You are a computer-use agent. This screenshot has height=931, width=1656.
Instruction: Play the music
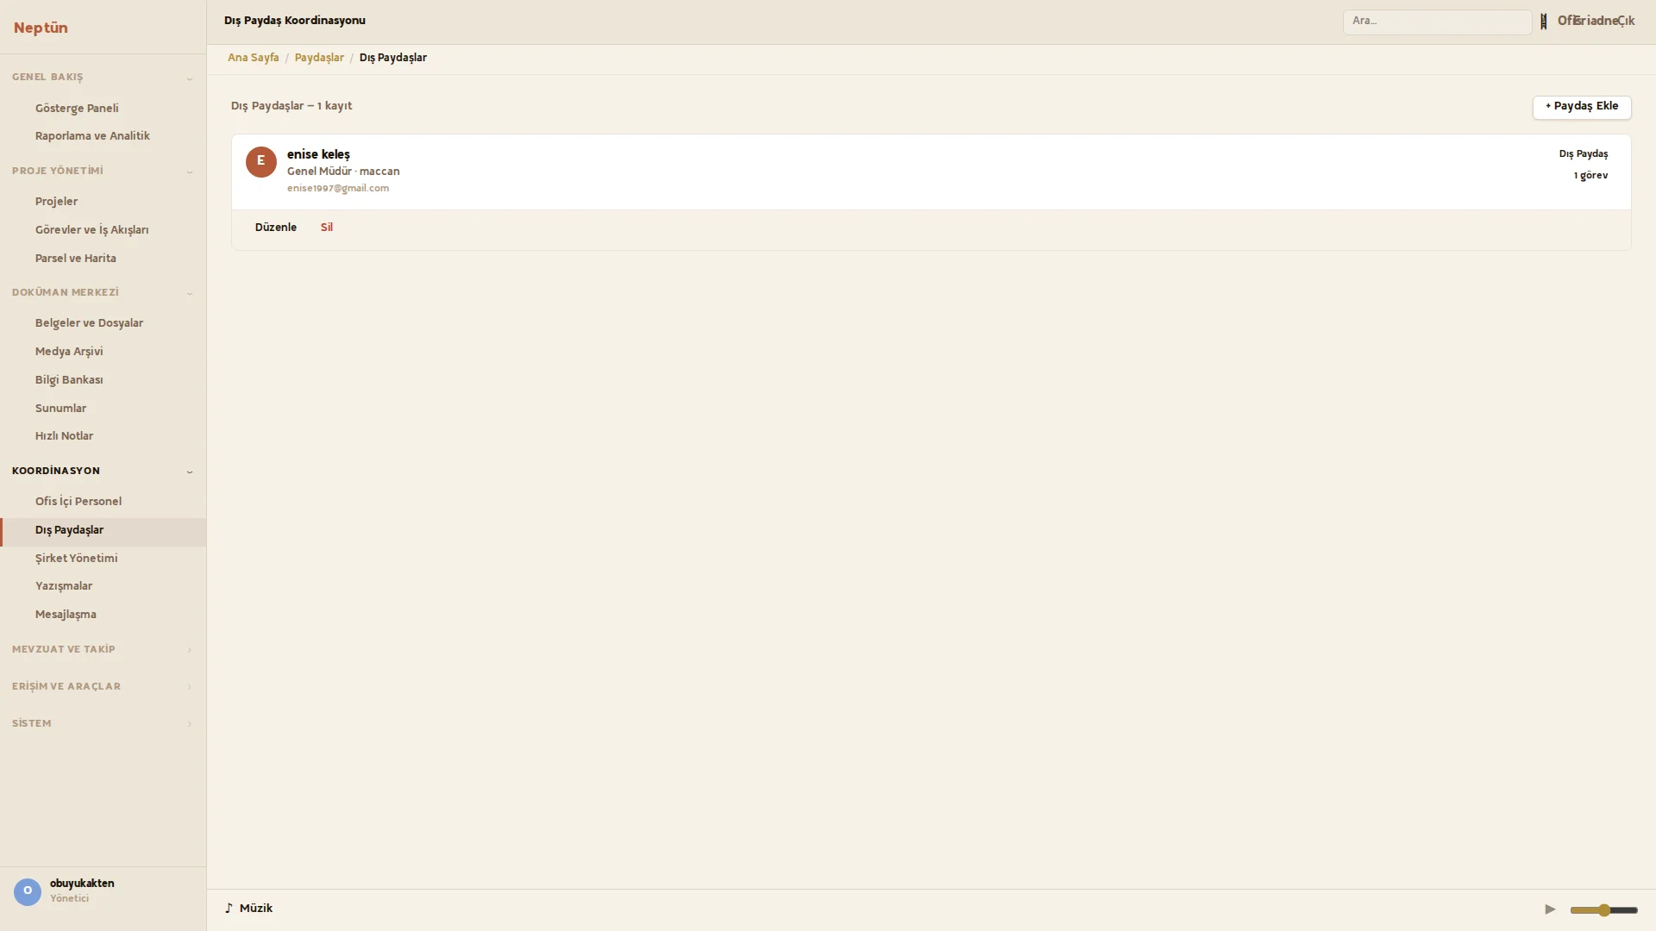click(x=1550, y=909)
